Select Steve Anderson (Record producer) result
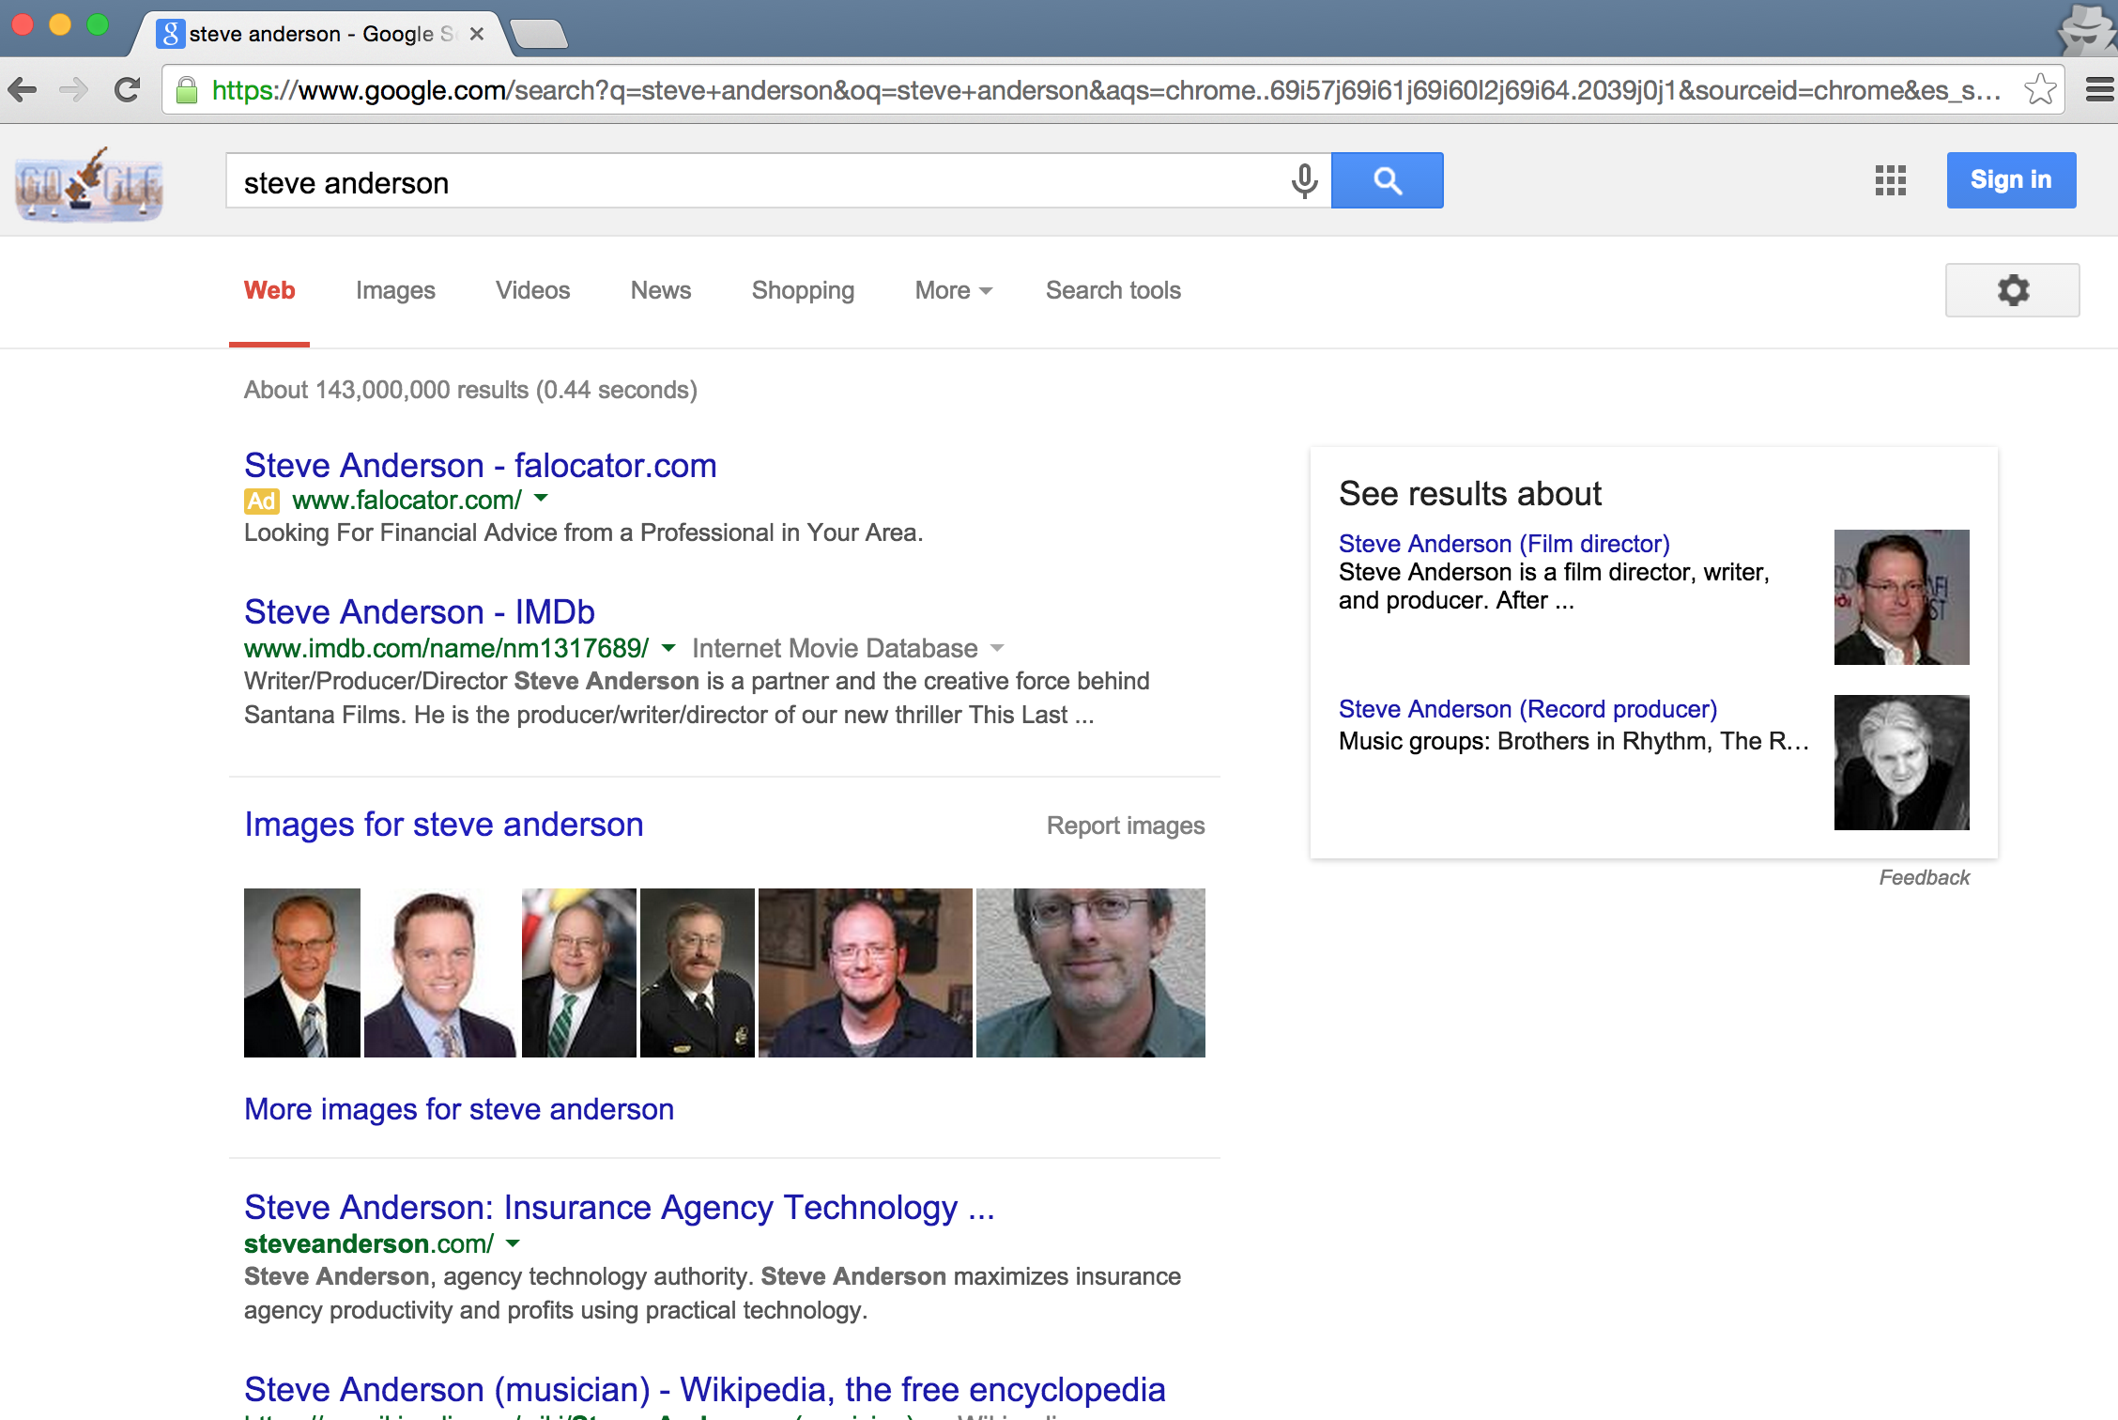Viewport: 2118px width, 1420px height. tap(1527, 708)
